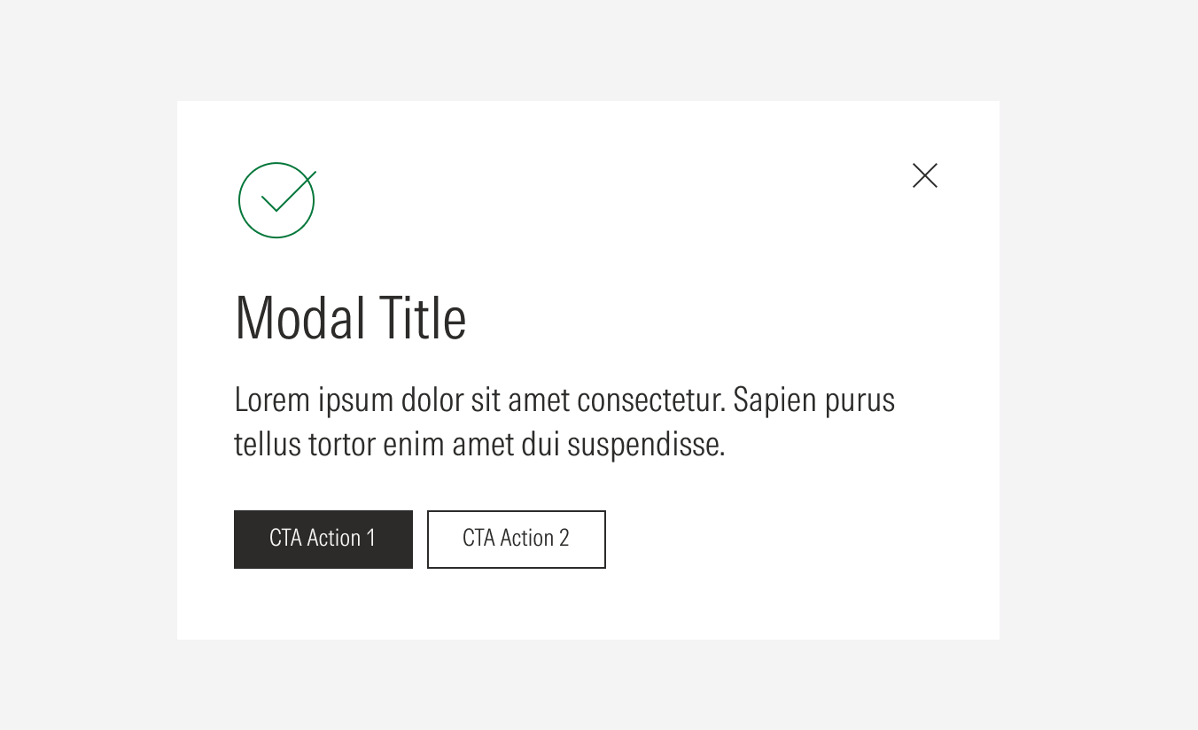
Task: Tap the paragraph under Modal Title
Action: tap(564, 422)
